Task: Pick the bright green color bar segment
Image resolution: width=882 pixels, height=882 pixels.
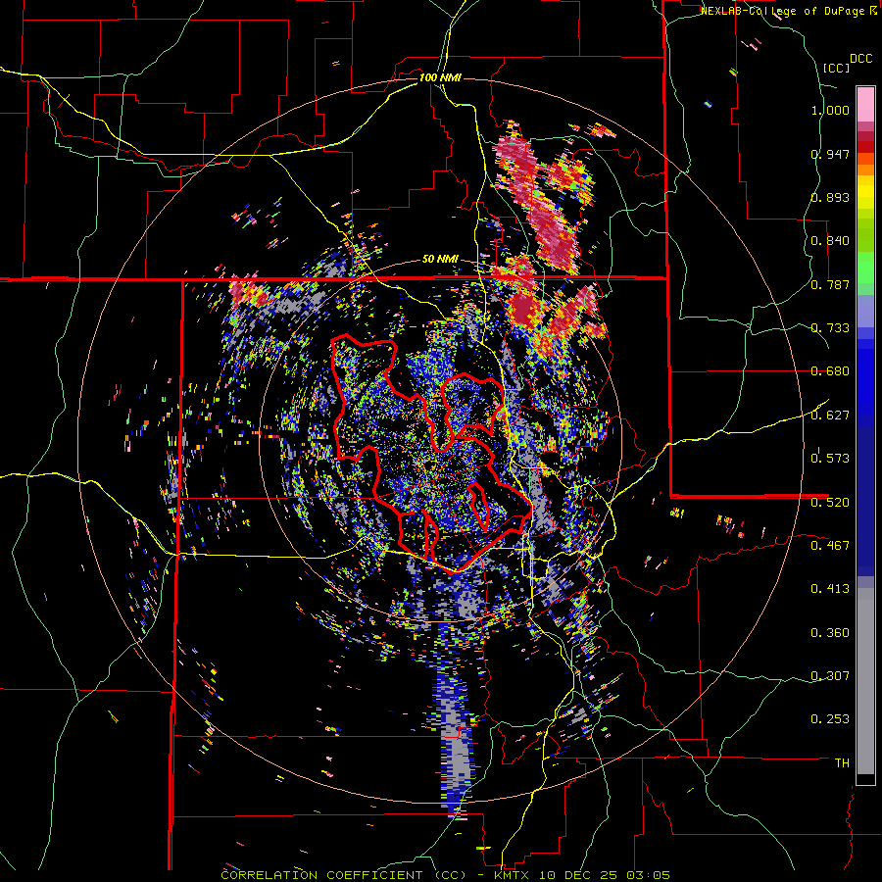Action: [x=865, y=268]
